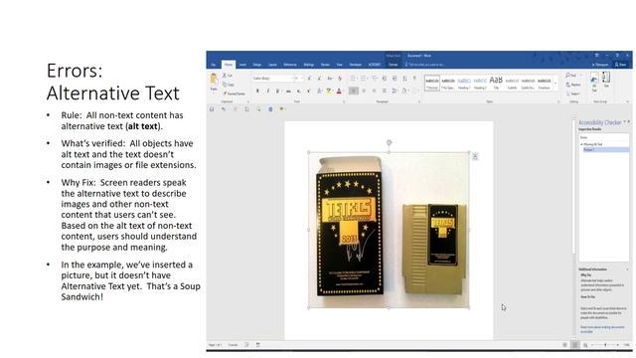Viewport: 636px width, 358px height.
Task: Click Shrink Font button
Action: [x=319, y=79]
